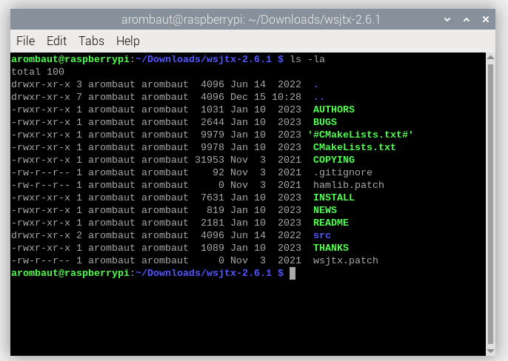Open the File menu
Viewport: 508px width, 361px height.
25,41
